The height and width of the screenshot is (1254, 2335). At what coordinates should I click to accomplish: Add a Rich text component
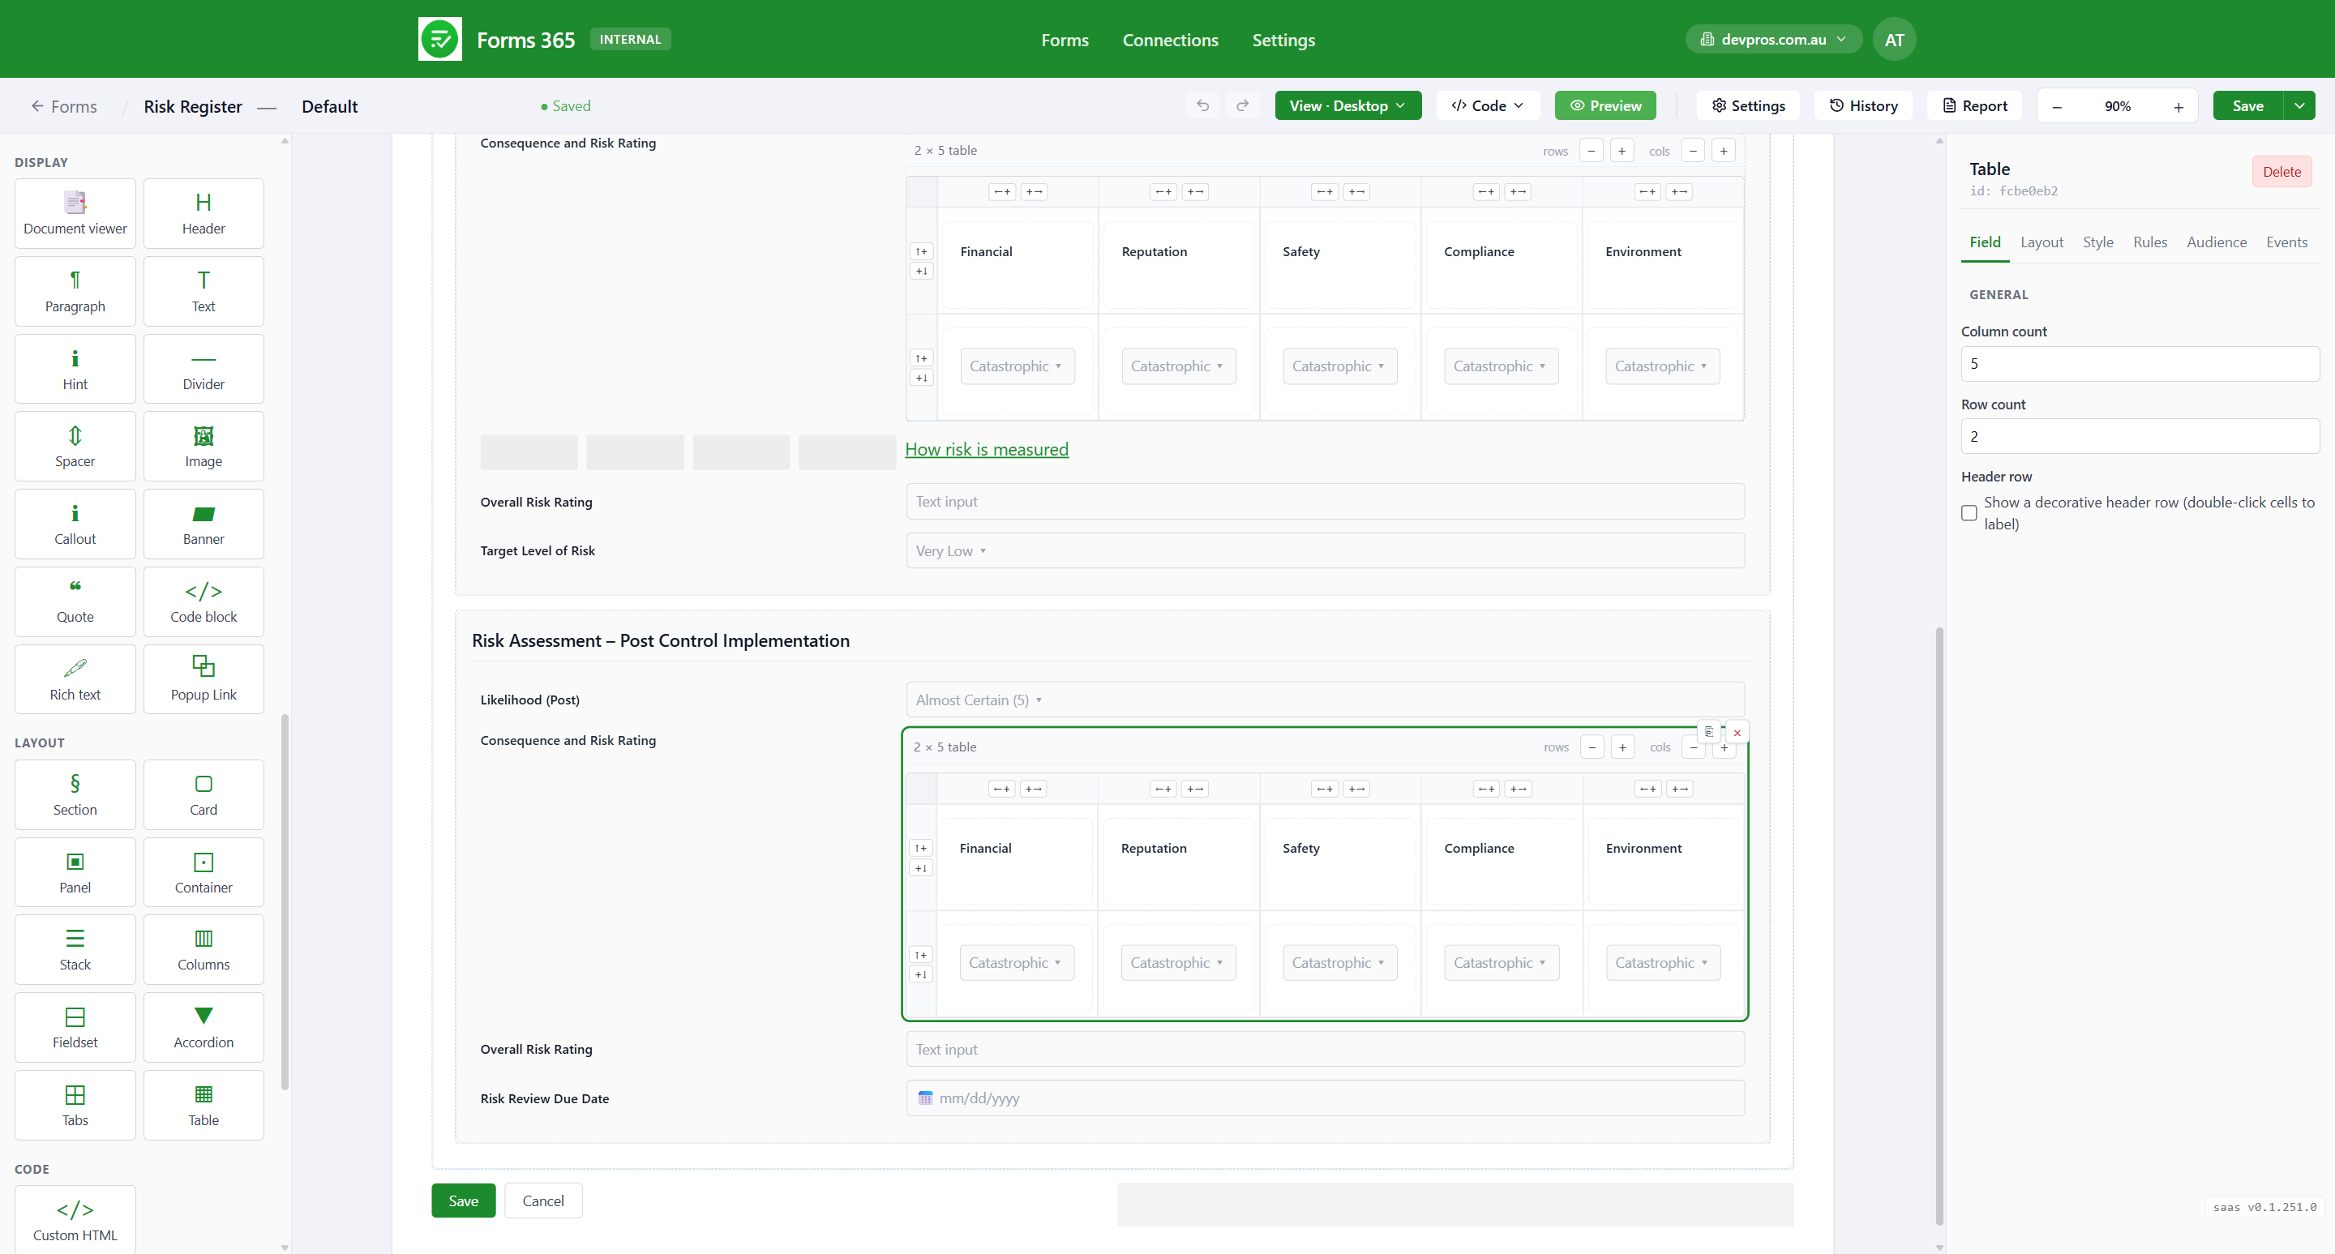click(75, 678)
